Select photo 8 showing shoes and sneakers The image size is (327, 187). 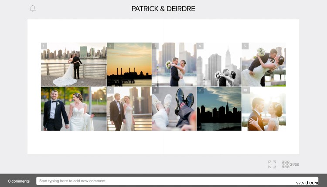(x=174, y=109)
